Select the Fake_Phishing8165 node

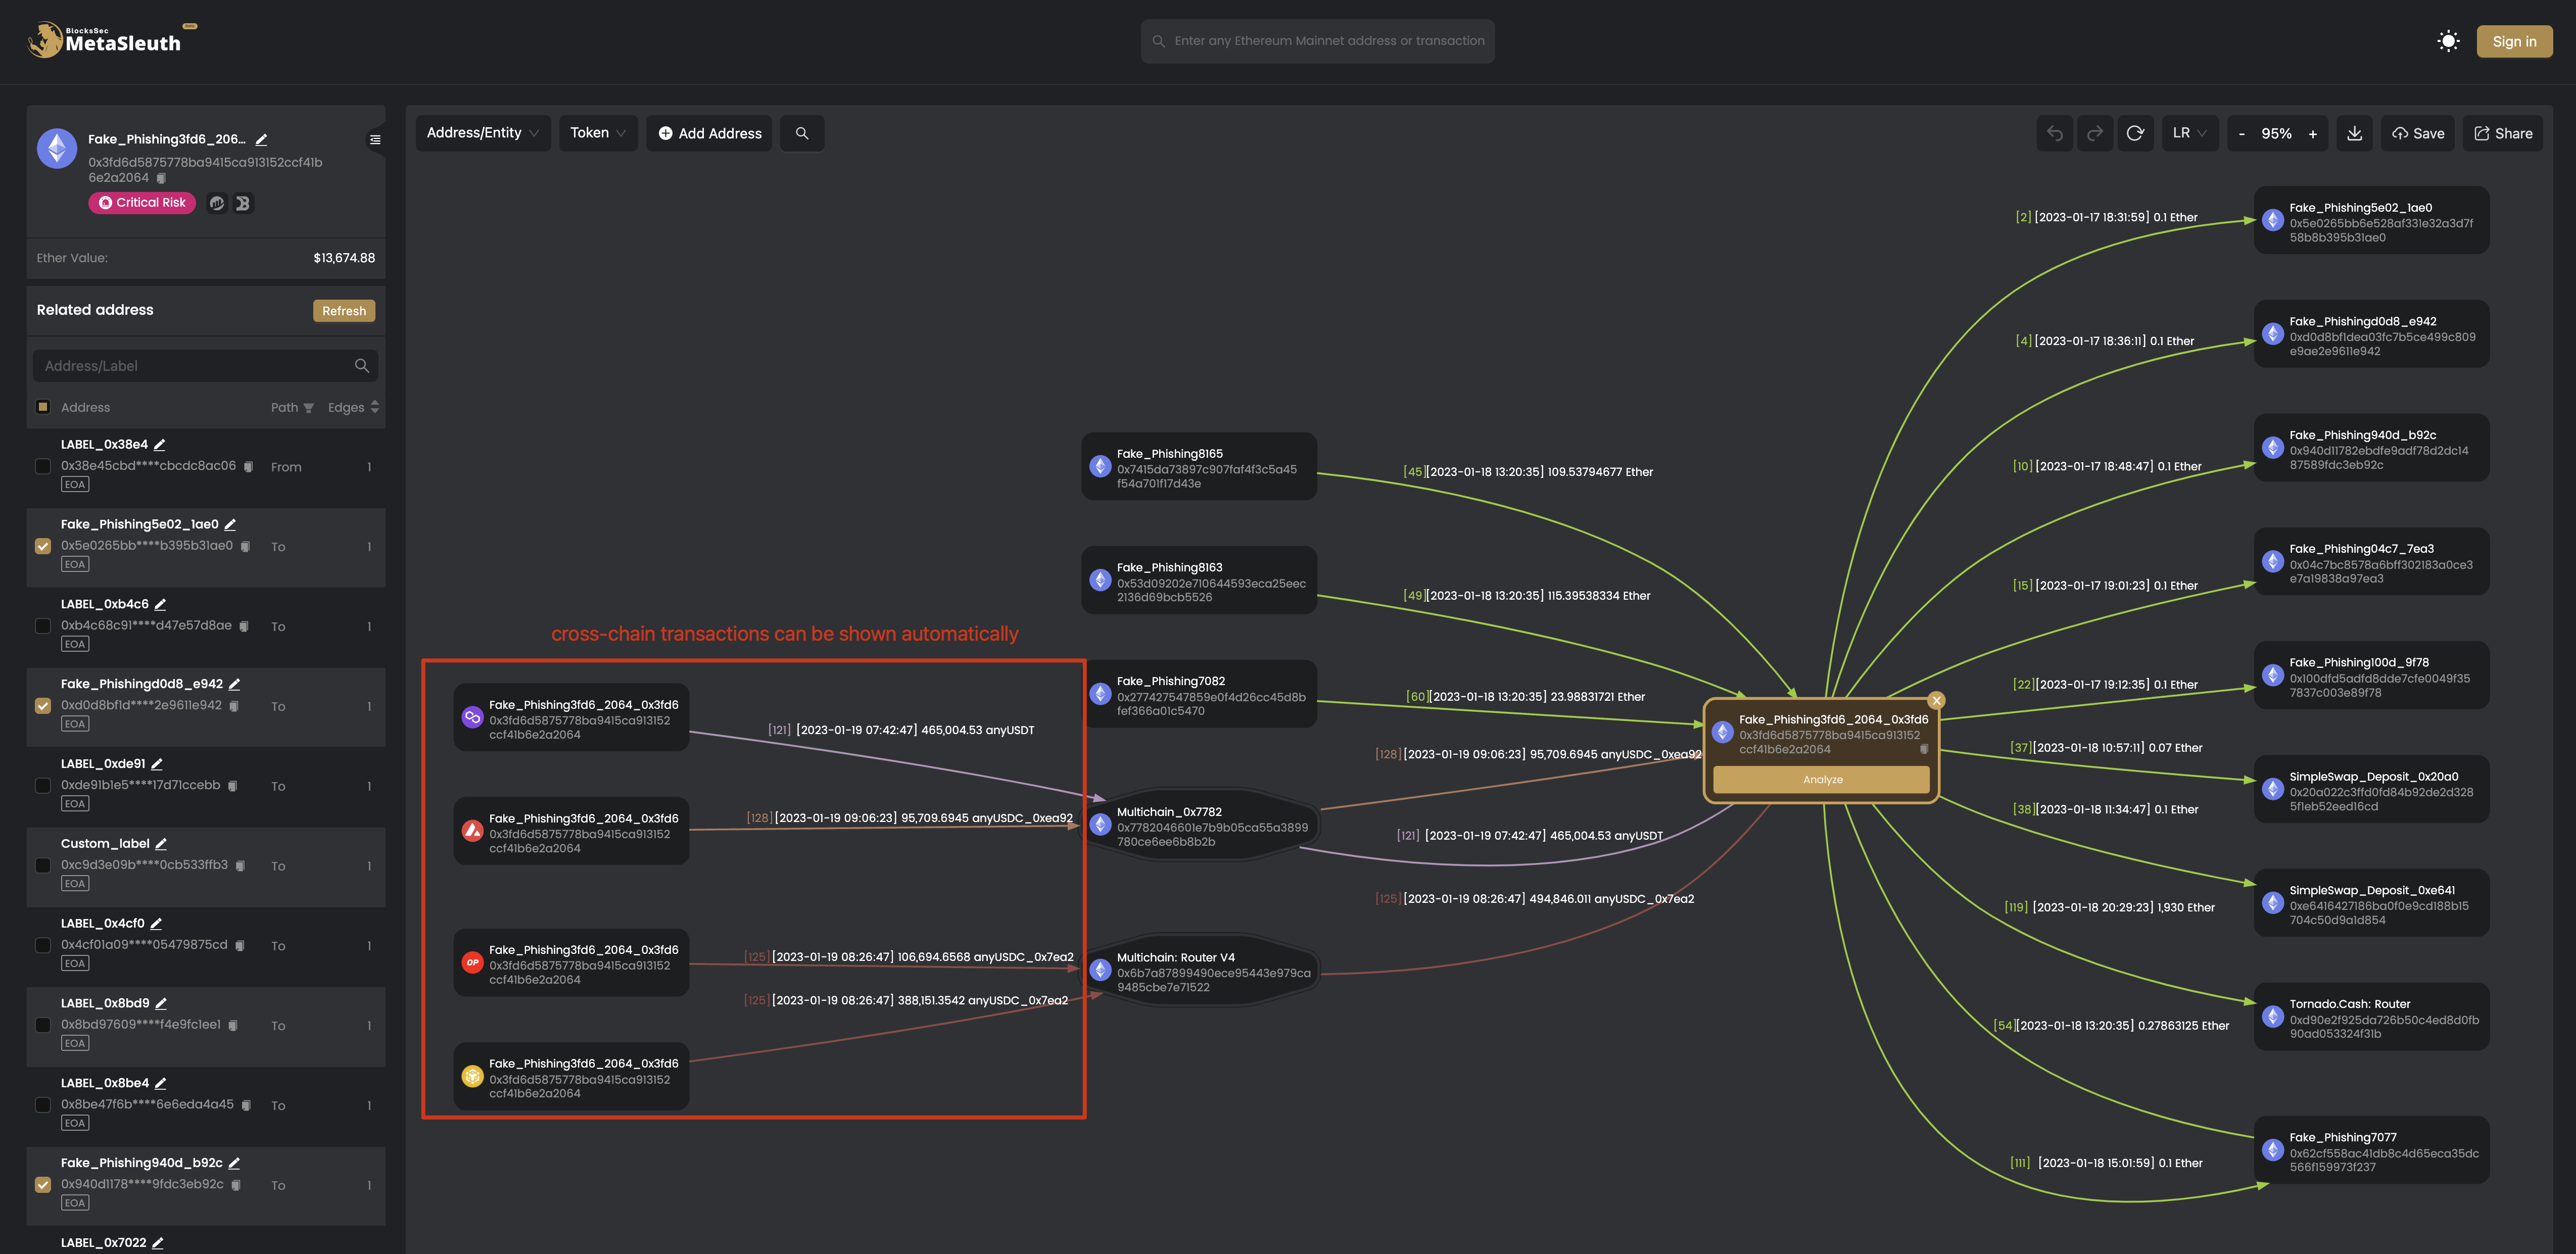(1198, 467)
